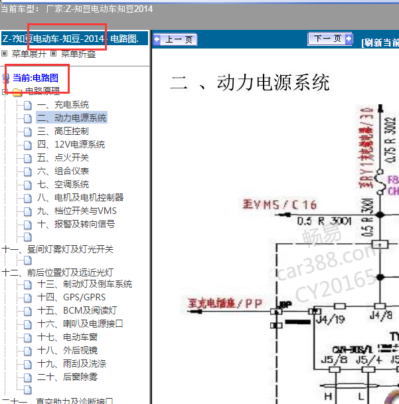
Task: Click page icon beside 十四、GPS/GPRS
Action: (x=27, y=298)
